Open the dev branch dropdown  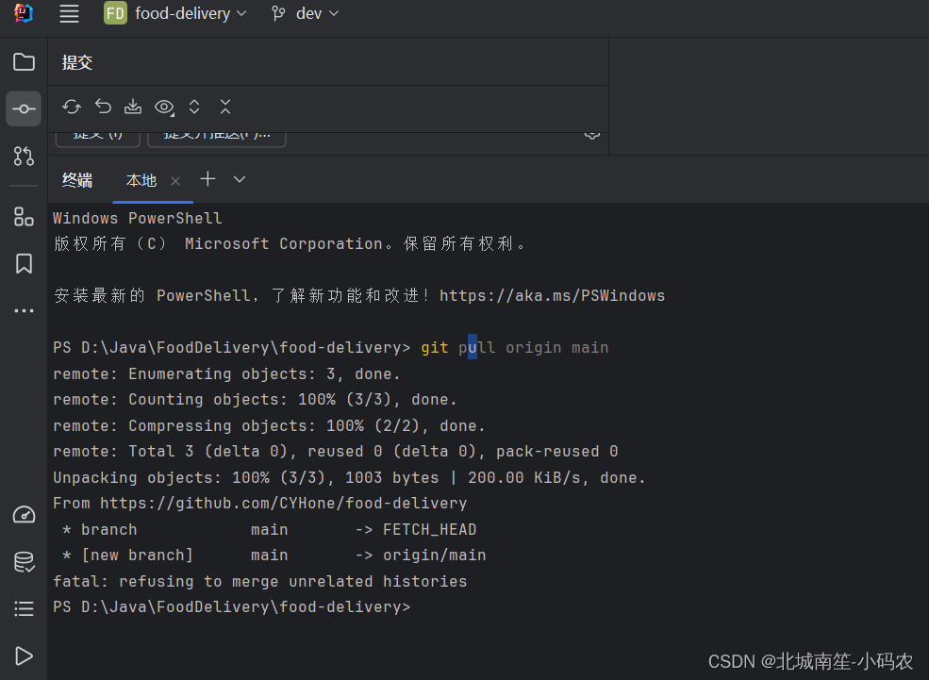pos(304,13)
